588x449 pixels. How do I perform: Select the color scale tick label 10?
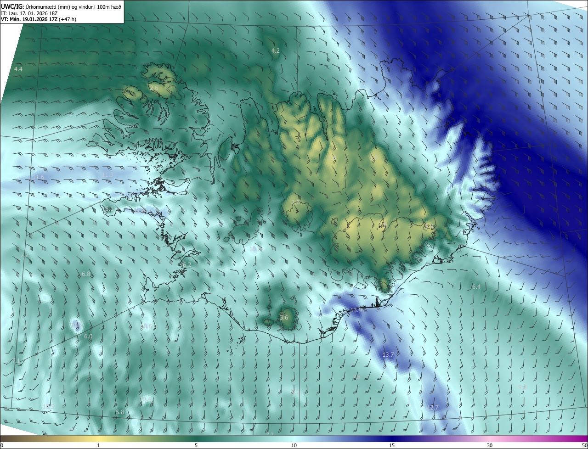[294, 445]
